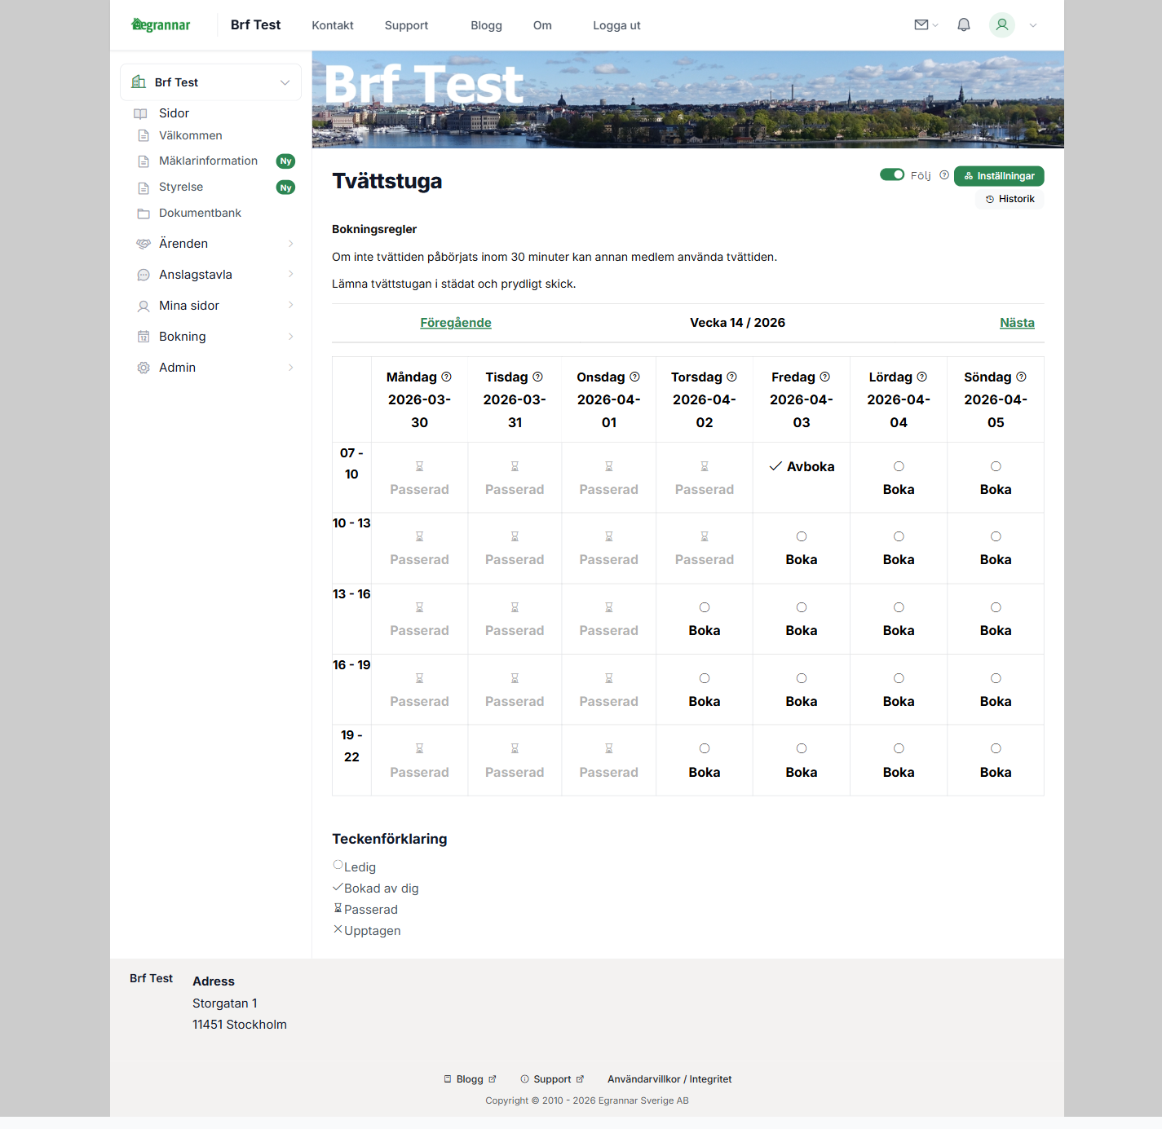
Task: Open the profile account icon
Action: click(1001, 25)
